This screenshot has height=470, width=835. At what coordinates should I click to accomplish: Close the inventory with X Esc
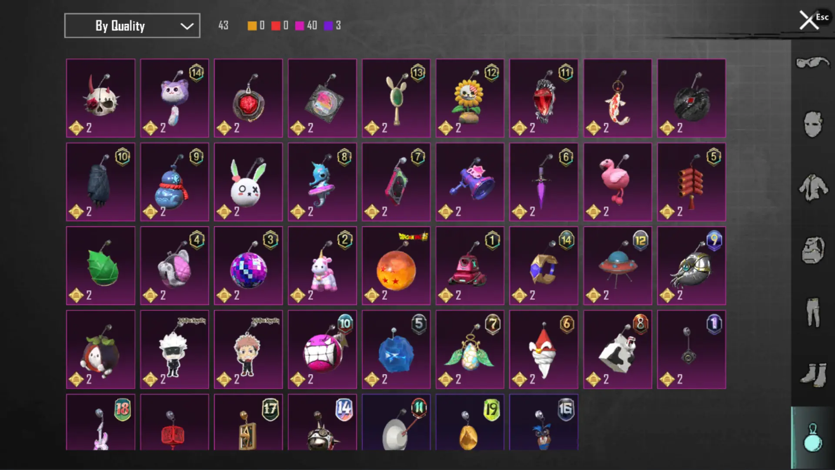[813, 20]
